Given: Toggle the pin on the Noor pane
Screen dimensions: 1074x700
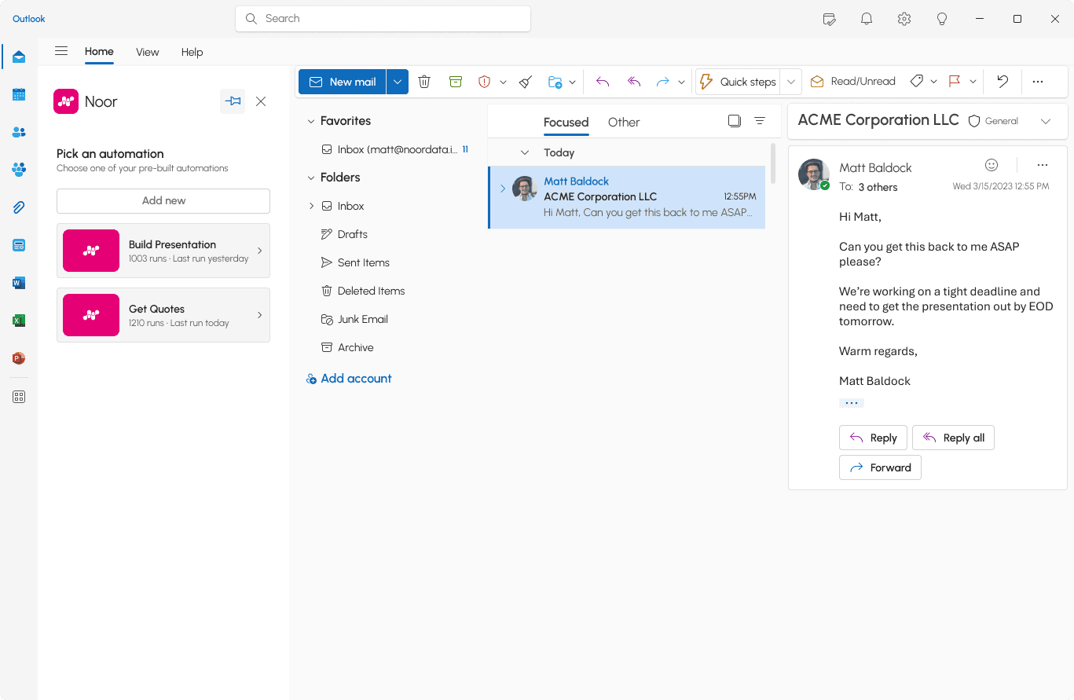Looking at the screenshot, I should pyautogui.click(x=233, y=101).
